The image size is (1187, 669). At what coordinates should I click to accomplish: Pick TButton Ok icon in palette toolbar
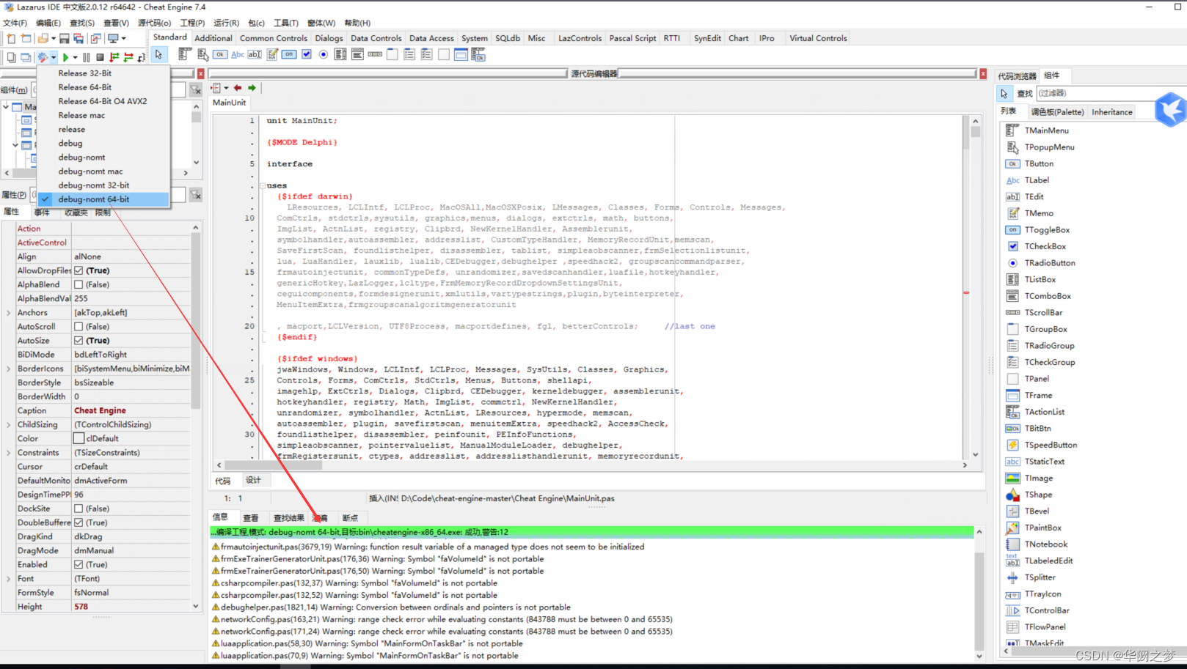coord(220,54)
